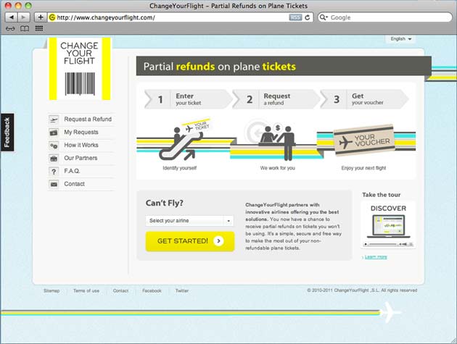The width and height of the screenshot is (457, 344).
Task: Open the Contact footer link
Action: point(120,290)
